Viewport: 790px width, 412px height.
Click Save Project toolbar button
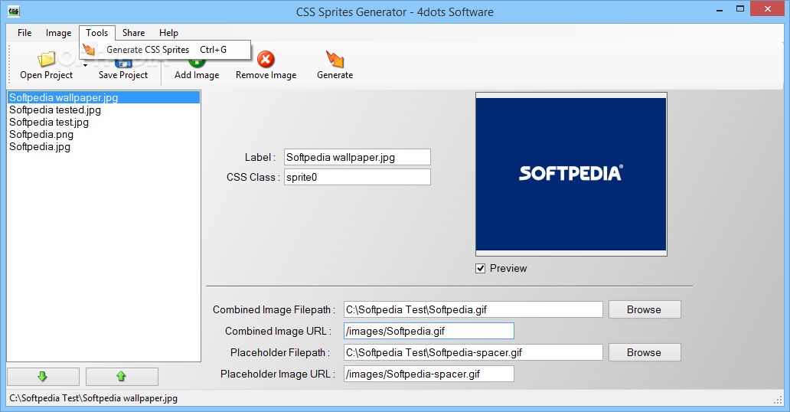123,67
